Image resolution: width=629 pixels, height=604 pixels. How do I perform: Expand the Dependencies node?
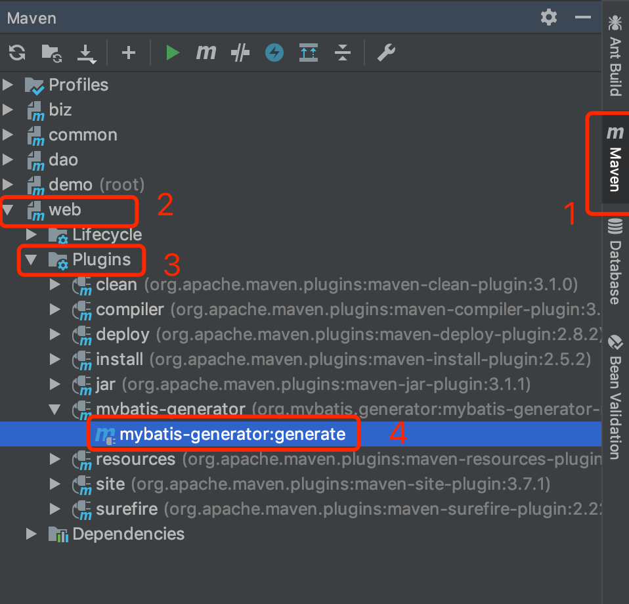(x=31, y=534)
